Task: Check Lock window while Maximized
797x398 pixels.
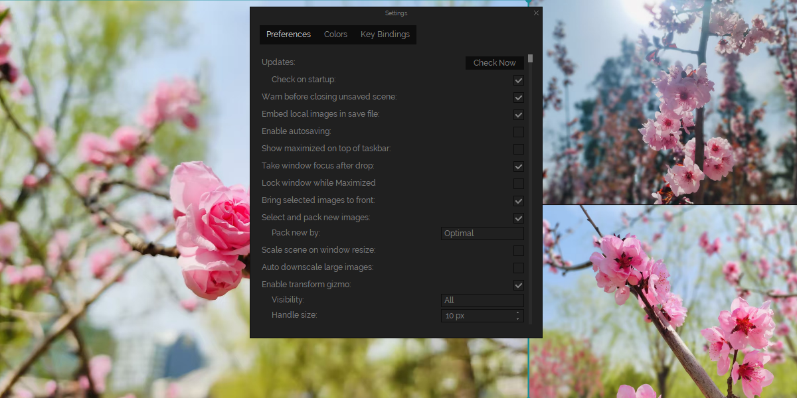Action: (519, 184)
